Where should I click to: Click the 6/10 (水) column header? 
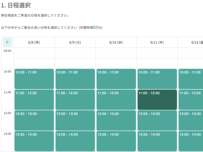(116, 42)
